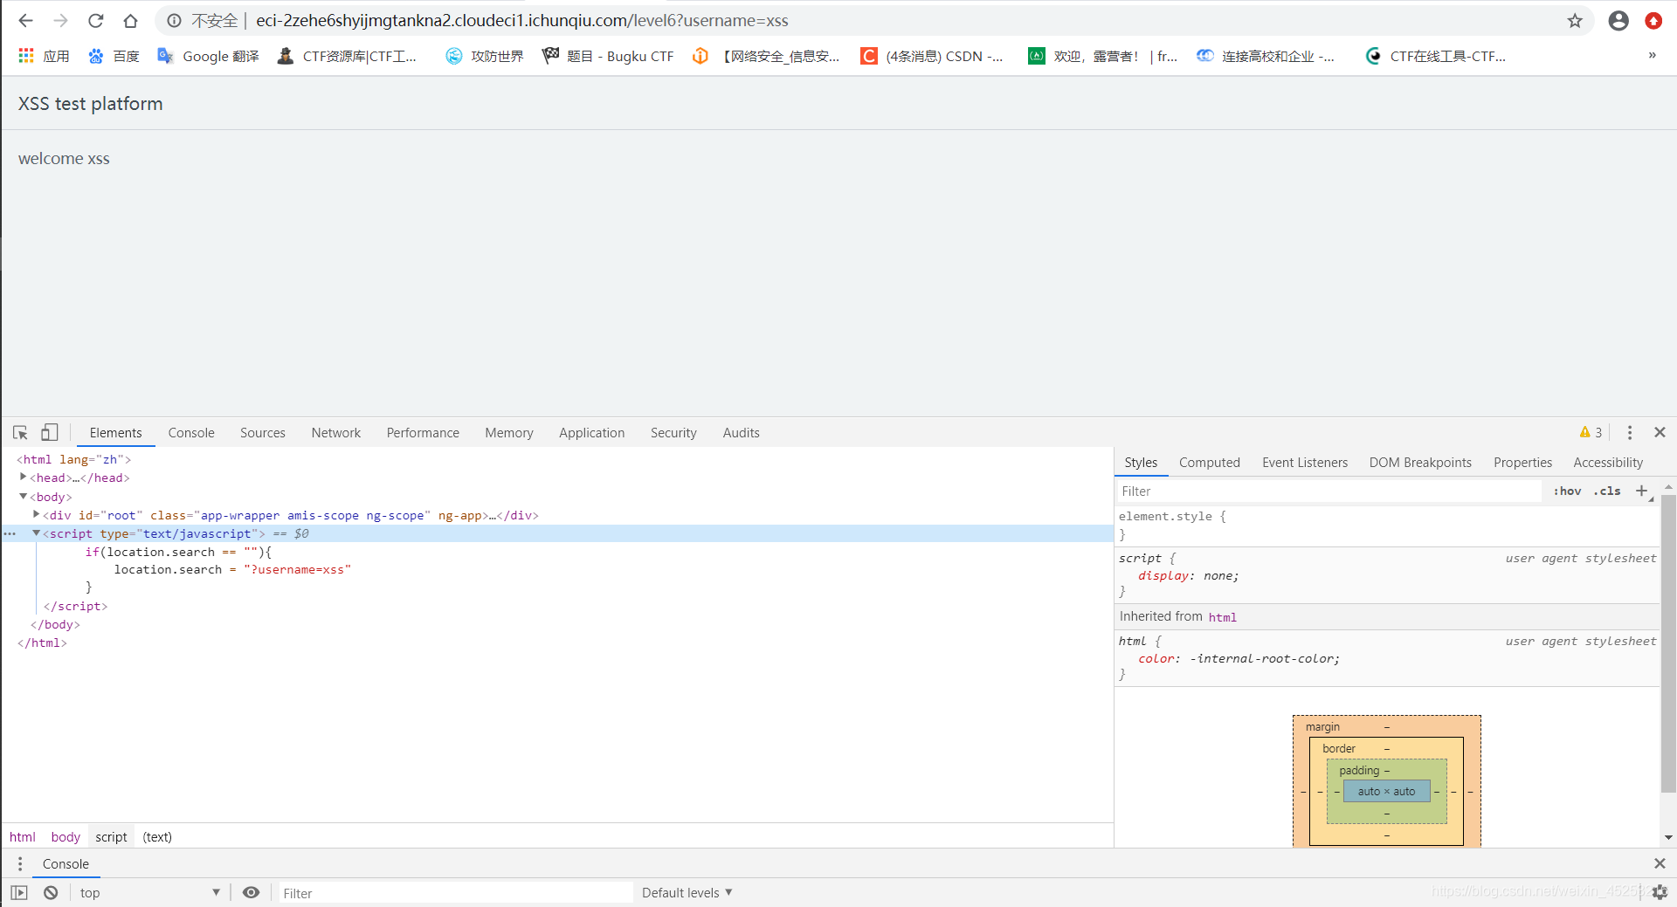The width and height of the screenshot is (1677, 907).
Task: Open the Accessibility tab
Action: (x=1608, y=462)
